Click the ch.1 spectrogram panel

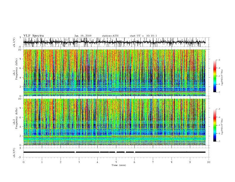[114, 73]
